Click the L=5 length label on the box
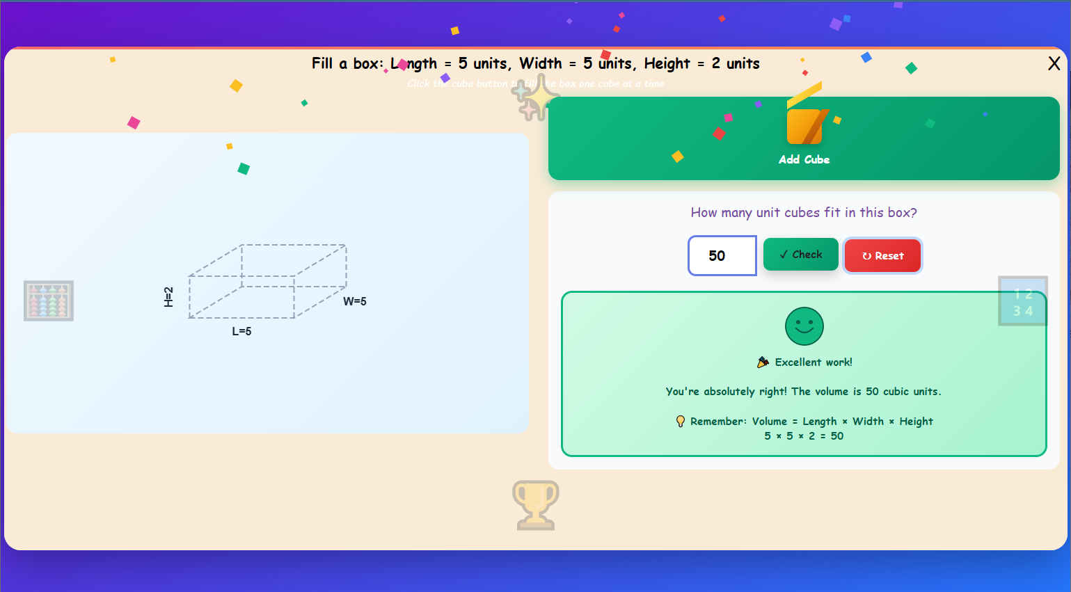Viewport: 1071px width, 592px height. pos(242,331)
